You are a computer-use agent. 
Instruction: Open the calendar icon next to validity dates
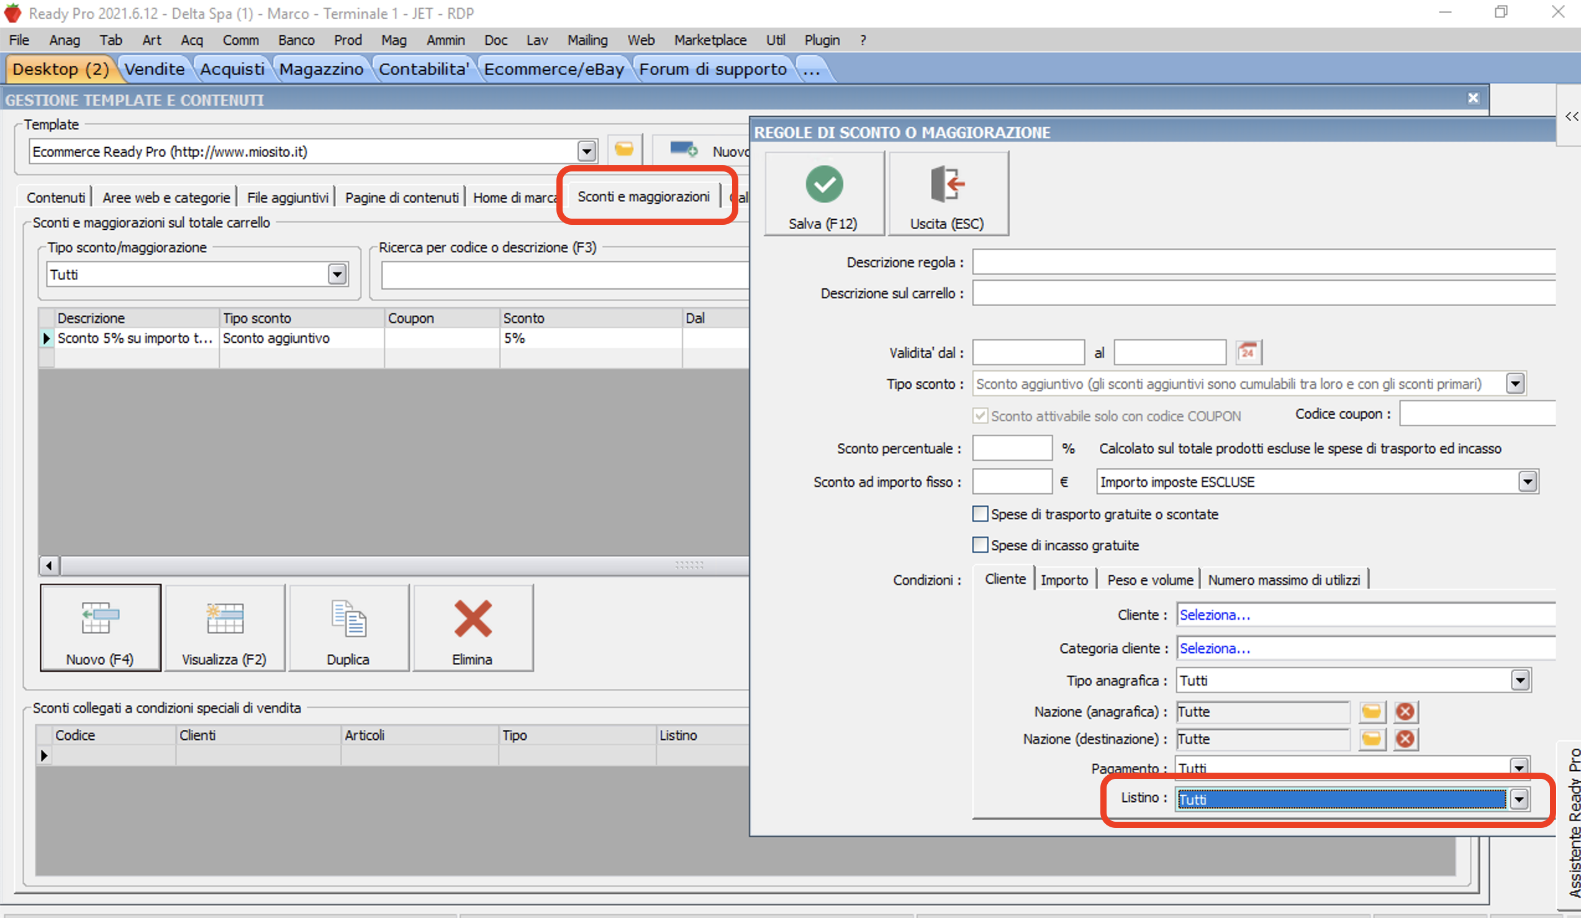pyautogui.click(x=1248, y=352)
